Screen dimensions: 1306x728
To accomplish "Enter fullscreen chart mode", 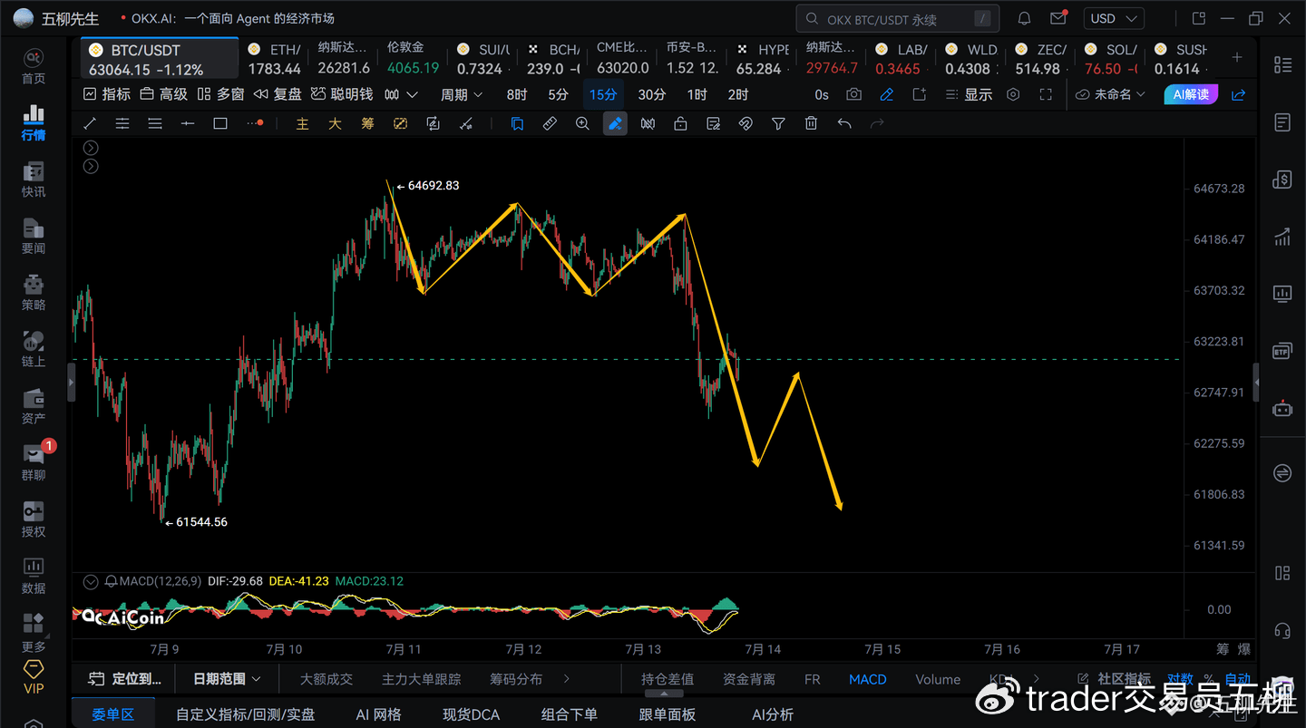I will point(1046,94).
